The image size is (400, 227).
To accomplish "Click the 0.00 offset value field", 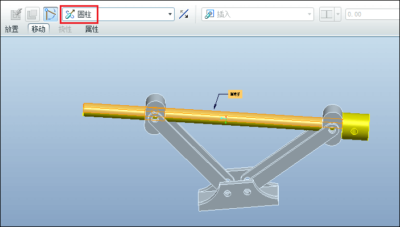I will point(373,14).
